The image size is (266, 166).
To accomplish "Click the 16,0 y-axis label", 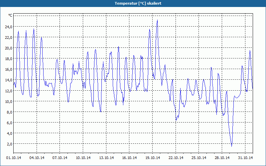I will point(9,69).
